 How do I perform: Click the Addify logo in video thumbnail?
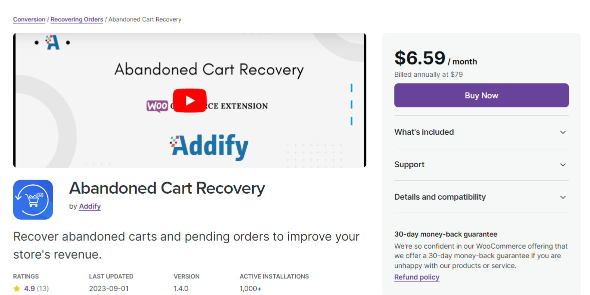coord(209,147)
